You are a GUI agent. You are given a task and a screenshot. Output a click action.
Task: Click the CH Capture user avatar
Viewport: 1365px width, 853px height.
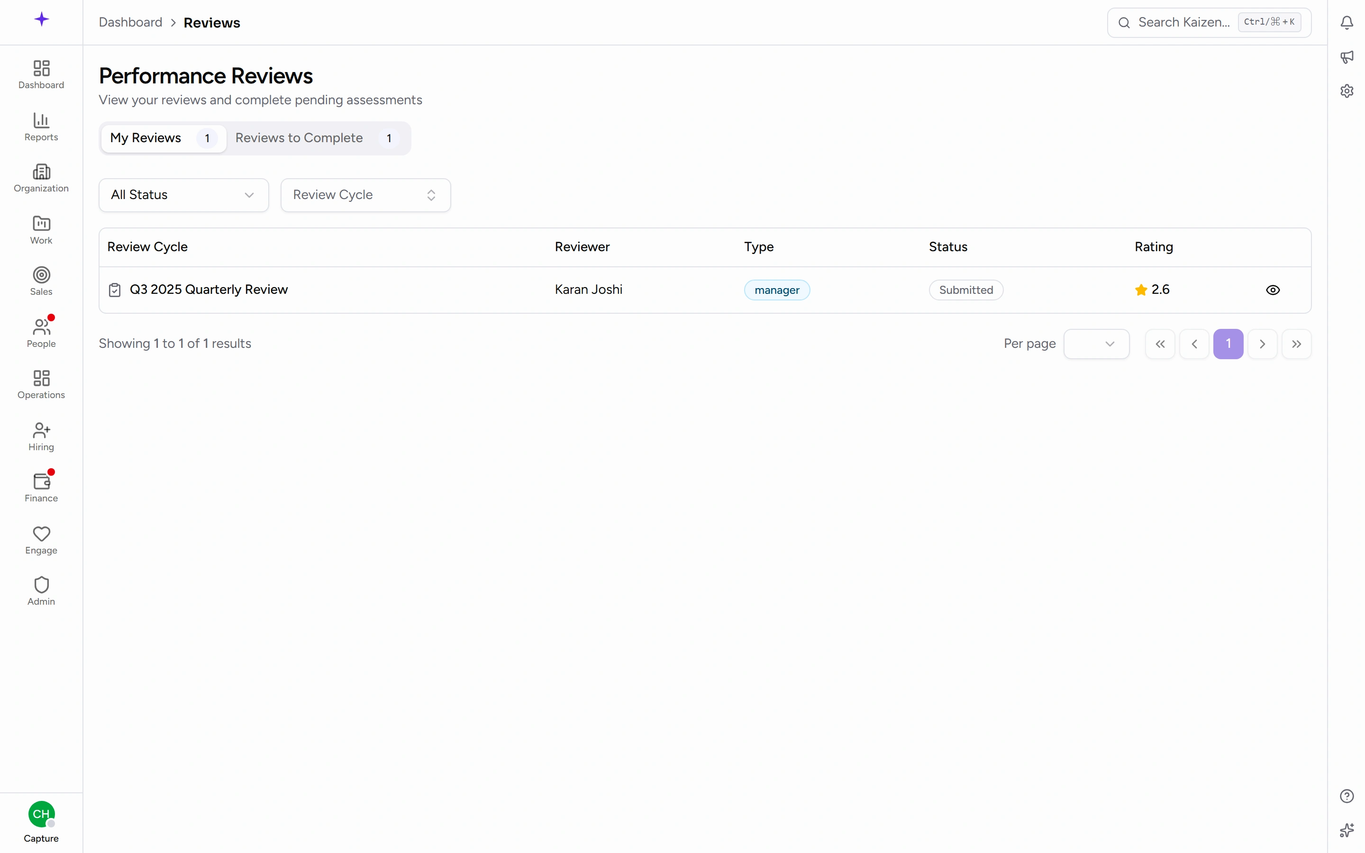click(41, 814)
